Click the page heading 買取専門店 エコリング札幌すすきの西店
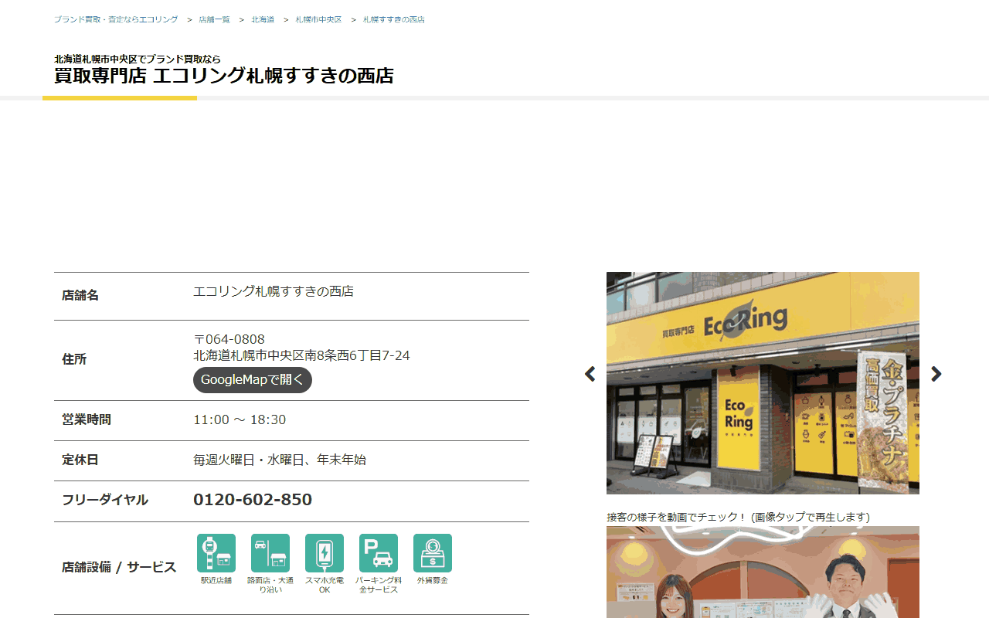This screenshot has width=989, height=618. click(224, 76)
